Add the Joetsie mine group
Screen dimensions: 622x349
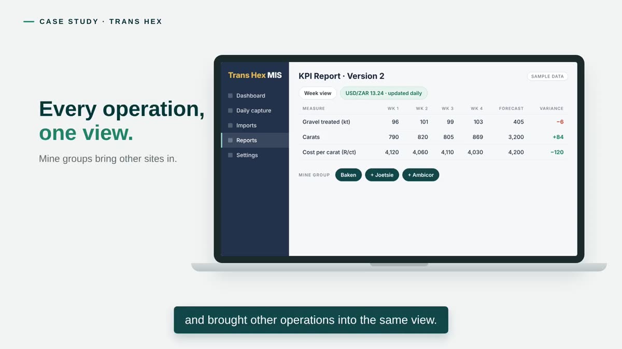point(382,175)
